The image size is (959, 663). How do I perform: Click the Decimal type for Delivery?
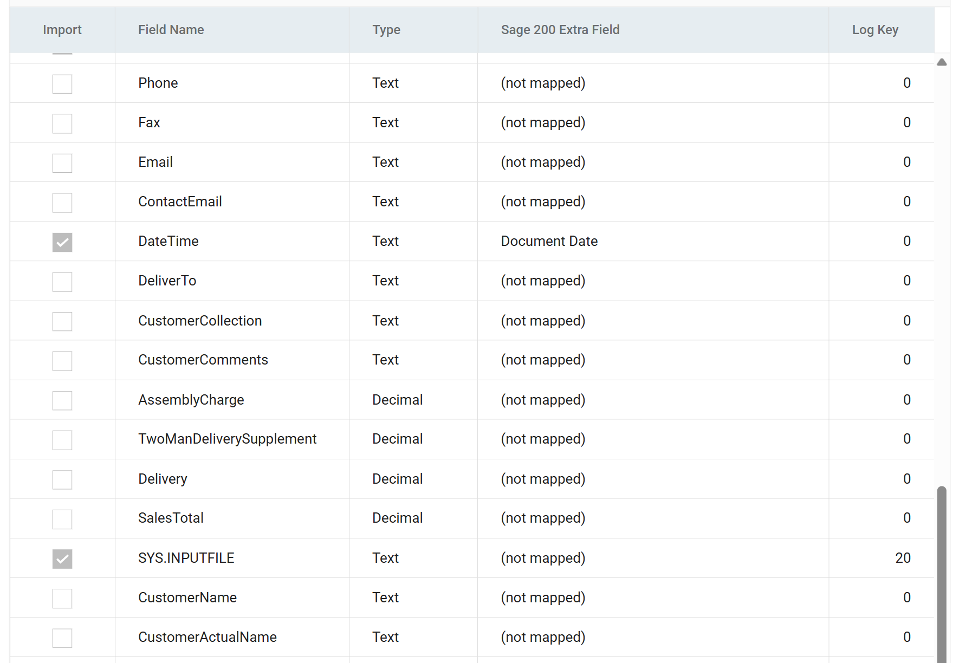click(397, 479)
